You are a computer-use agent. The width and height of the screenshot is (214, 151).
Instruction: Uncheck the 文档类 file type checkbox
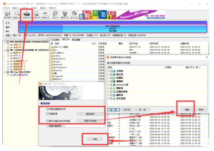coord(111,71)
